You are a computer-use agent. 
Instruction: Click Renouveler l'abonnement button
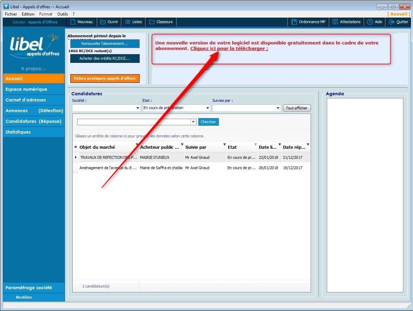(105, 43)
